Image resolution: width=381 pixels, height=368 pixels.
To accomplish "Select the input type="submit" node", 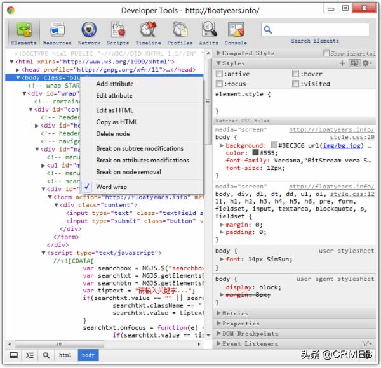I will (x=135, y=221).
